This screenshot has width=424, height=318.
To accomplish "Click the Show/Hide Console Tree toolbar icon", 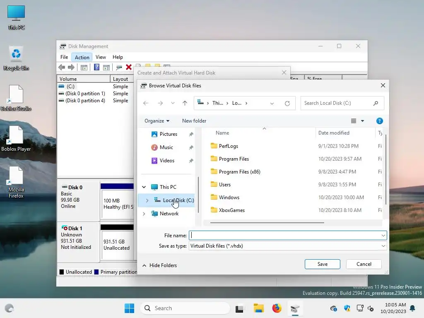I will coord(84,67).
